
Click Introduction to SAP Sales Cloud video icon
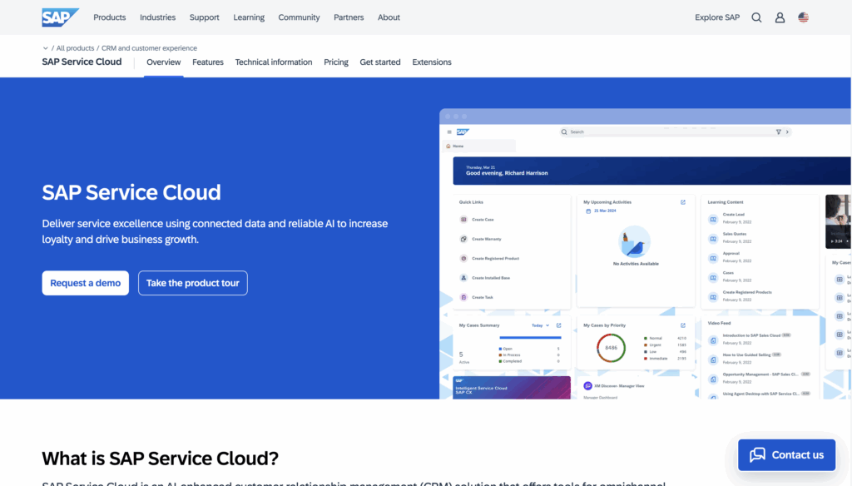pos(713,340)
